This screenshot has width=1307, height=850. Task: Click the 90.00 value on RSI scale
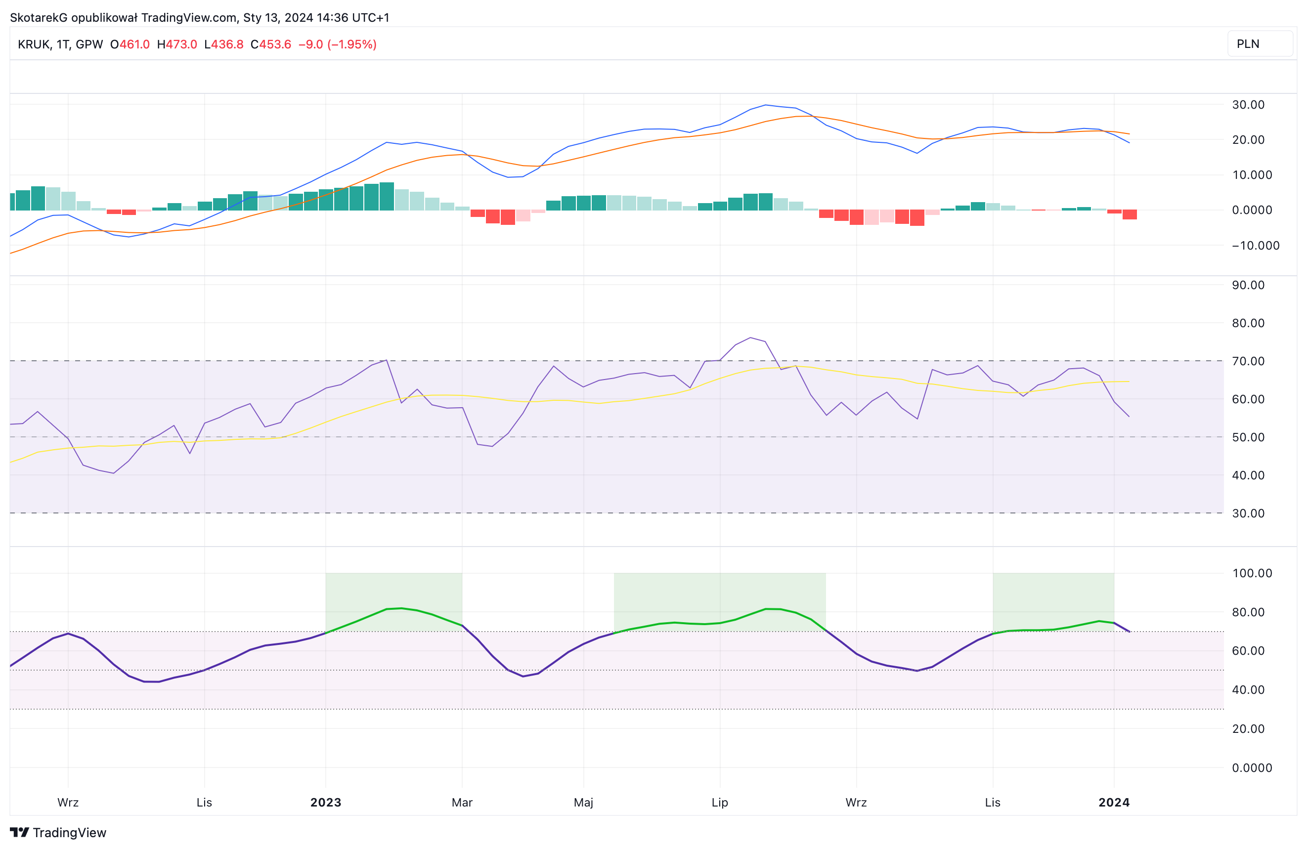1248,285
